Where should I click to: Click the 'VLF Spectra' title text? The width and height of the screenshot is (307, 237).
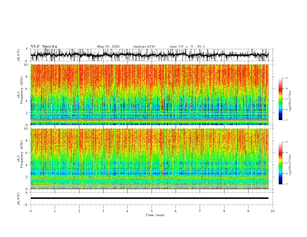pos(44,46)
